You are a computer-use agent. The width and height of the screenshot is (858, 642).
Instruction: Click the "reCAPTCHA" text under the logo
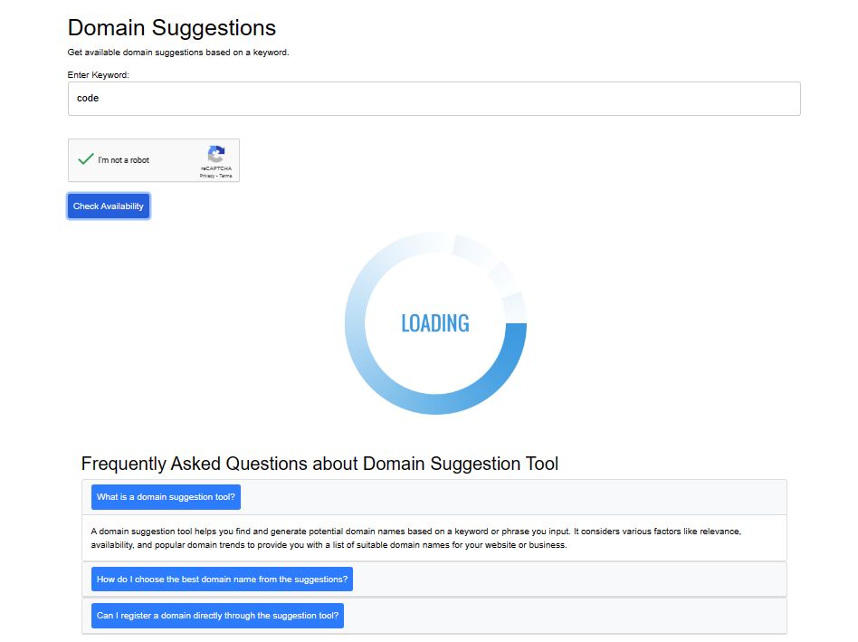(x=216, y=168)
